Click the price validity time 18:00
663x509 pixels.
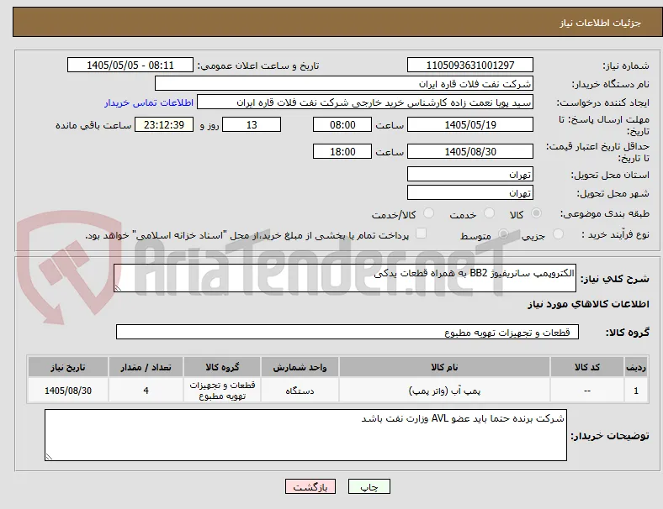[x=342, y=151]
